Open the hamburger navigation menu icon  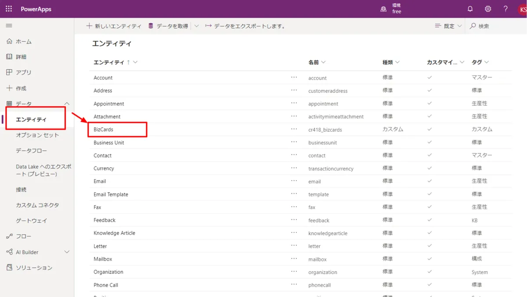[9, 25]
